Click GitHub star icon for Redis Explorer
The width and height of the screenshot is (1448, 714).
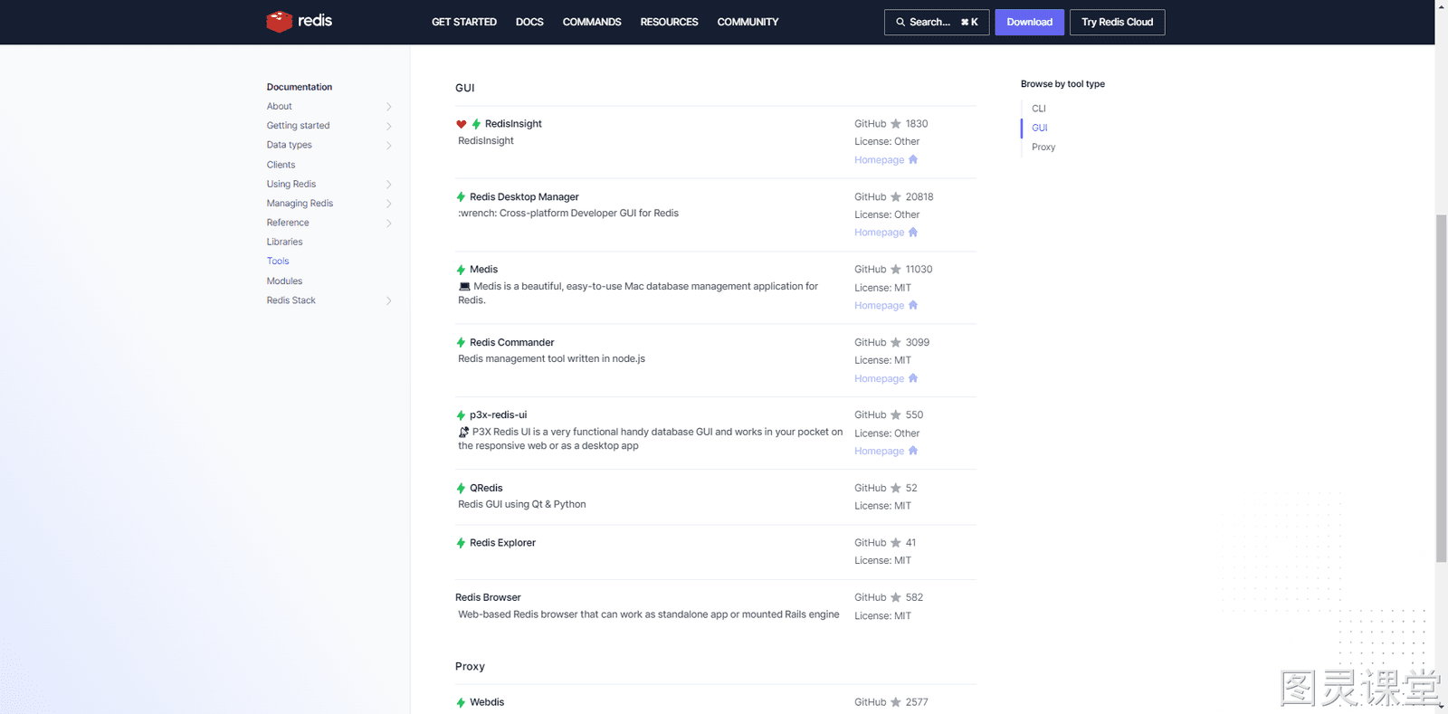tap(896, 543)
